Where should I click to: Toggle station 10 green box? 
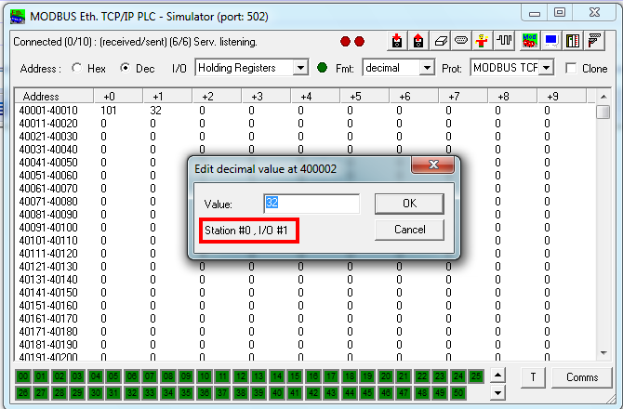click(x=205, y=376)
